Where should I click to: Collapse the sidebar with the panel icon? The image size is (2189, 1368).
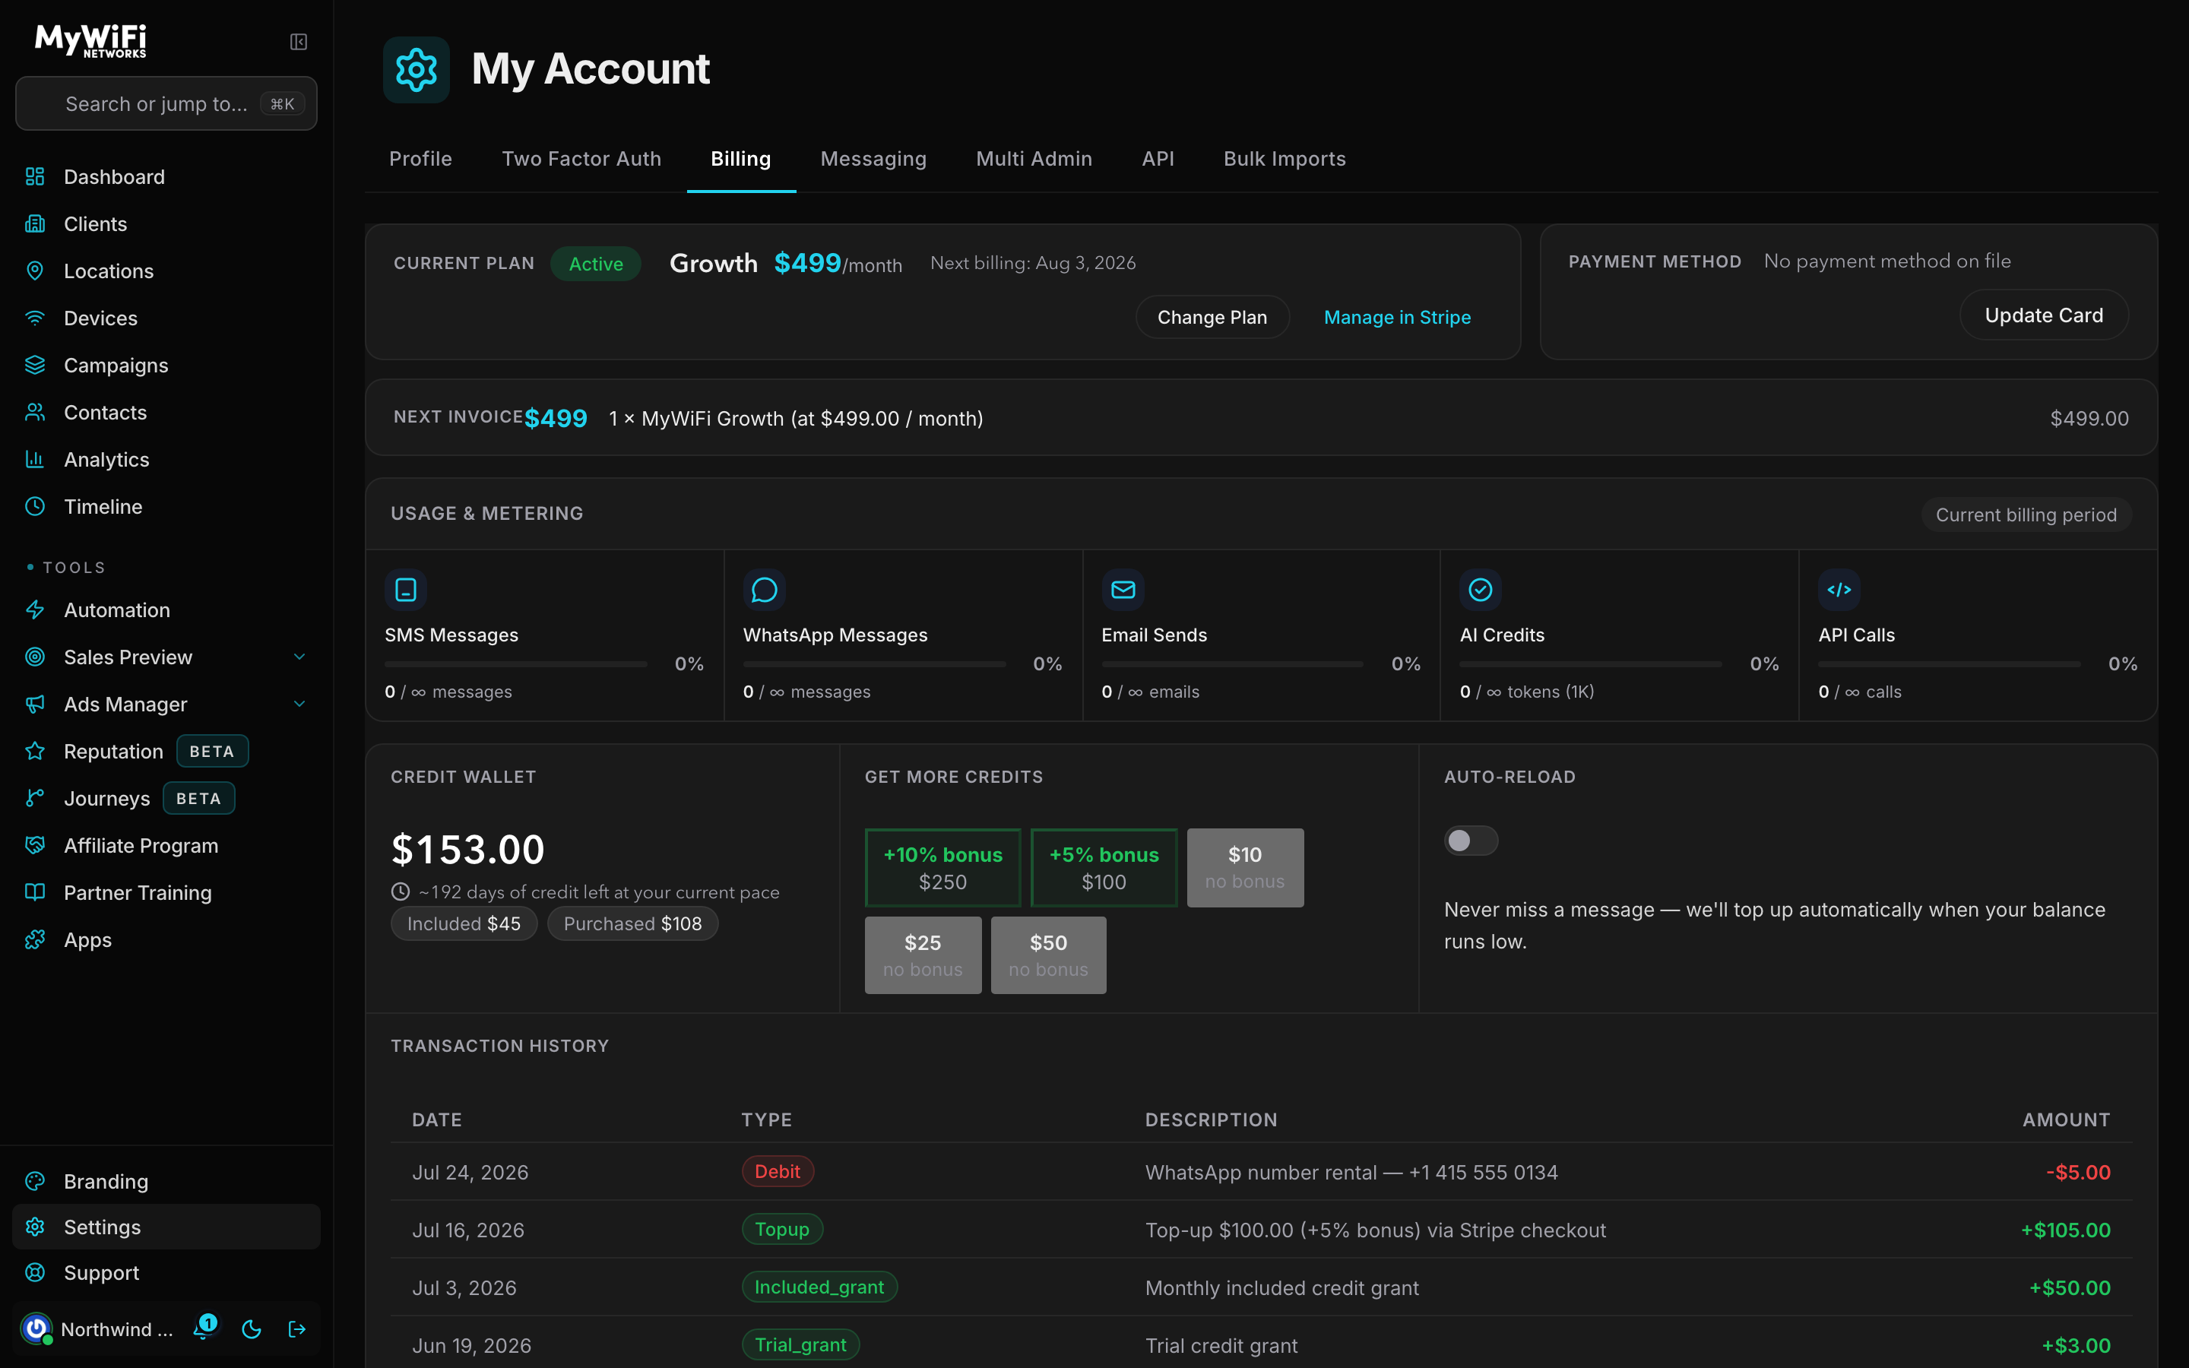(x=299, y=42)
